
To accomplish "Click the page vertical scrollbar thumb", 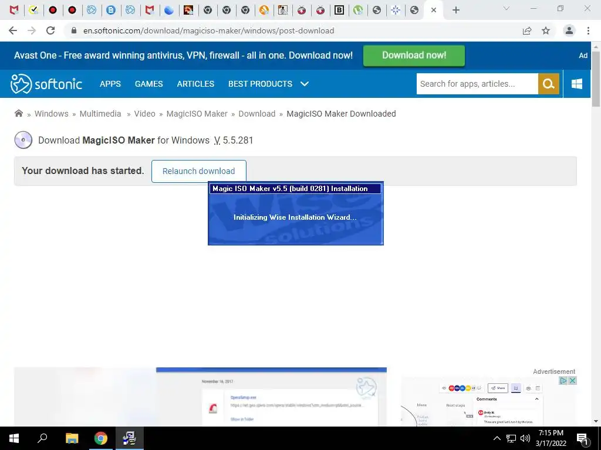I will [x=596, y=79].
